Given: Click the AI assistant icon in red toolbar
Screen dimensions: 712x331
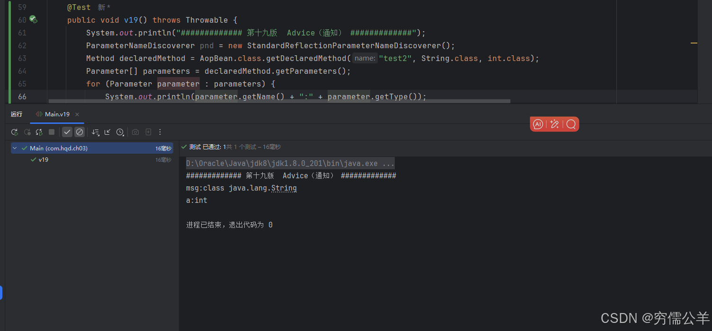Looking at the screenshot, I should tap(538, 124).
